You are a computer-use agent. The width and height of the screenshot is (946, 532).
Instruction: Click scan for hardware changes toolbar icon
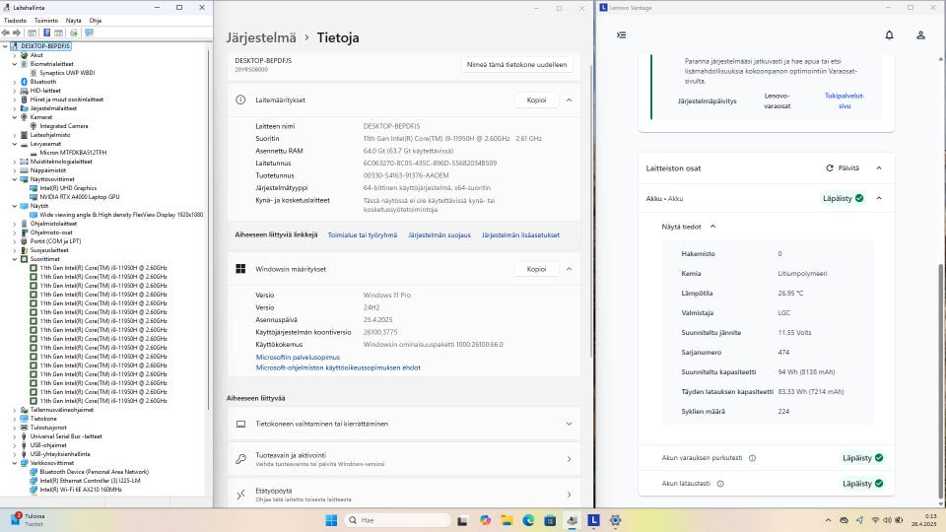pyautogui.click(x=89, y=33)
